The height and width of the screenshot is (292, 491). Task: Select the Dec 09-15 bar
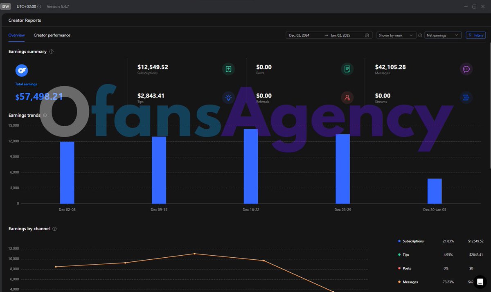tap(159, 170)
